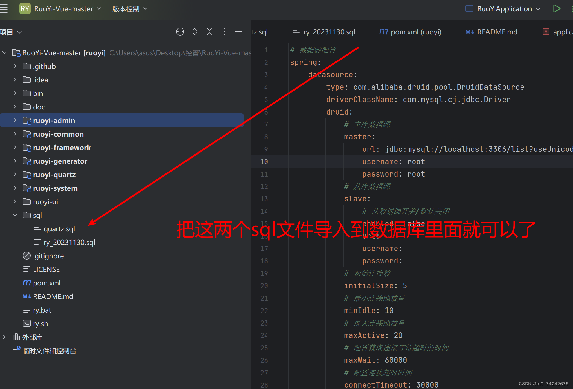Select the ruoyi-common module folder icon
This screenshot has height=389, width=573.
(27, 134)
